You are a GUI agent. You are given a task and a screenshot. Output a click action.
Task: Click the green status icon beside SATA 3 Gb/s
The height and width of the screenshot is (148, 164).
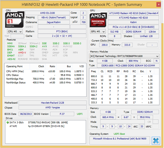[x=8, y=122]
